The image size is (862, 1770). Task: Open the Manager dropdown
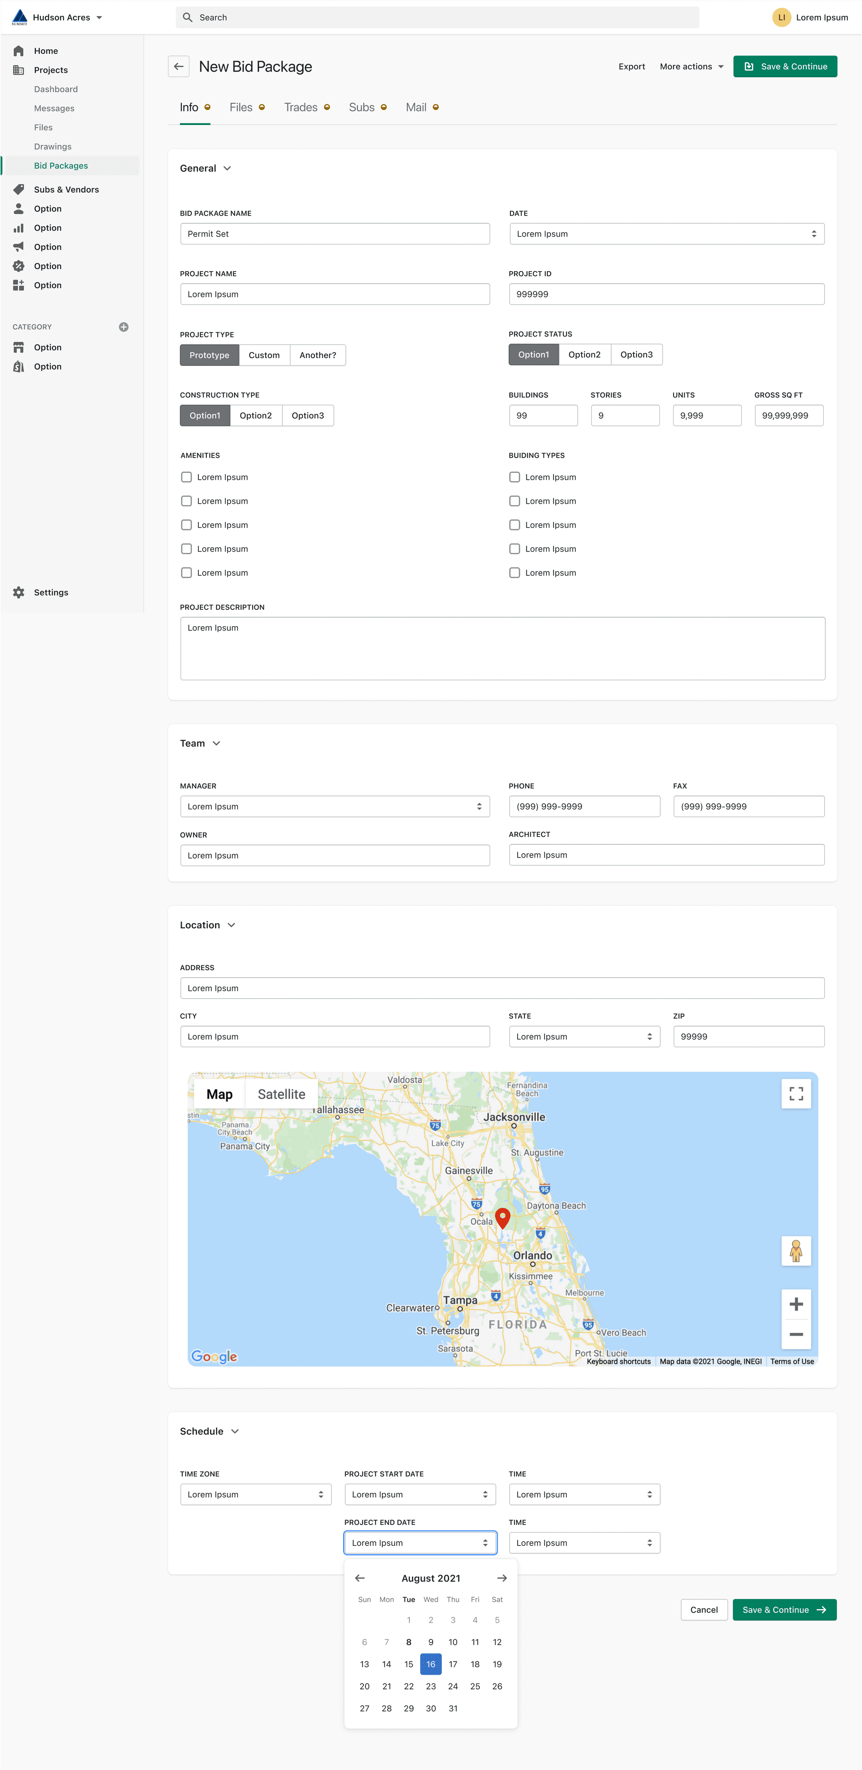335,807
